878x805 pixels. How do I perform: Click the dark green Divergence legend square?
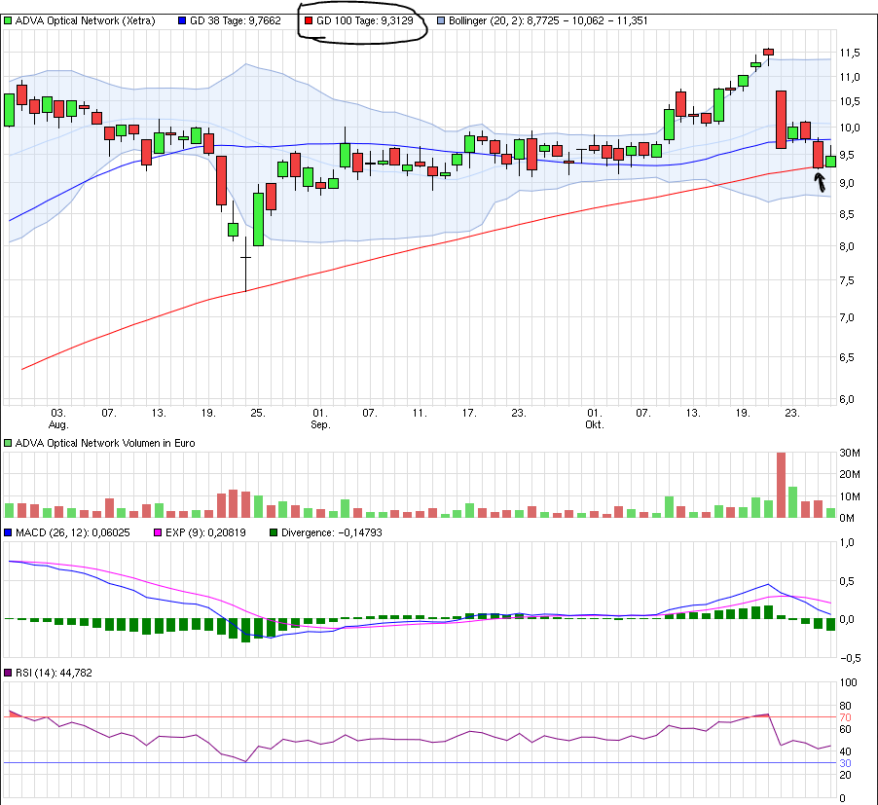pyautogui.click(x=274, y=532)
